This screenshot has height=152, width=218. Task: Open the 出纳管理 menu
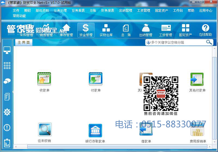point(126,11)
